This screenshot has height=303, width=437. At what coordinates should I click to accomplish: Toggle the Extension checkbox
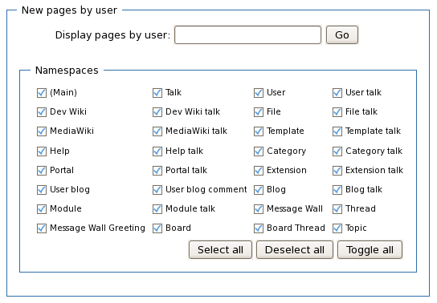tap(259, 171)
